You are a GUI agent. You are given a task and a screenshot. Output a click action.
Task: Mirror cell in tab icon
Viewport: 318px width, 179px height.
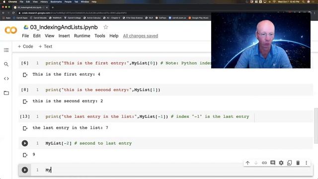click(289, 163)
